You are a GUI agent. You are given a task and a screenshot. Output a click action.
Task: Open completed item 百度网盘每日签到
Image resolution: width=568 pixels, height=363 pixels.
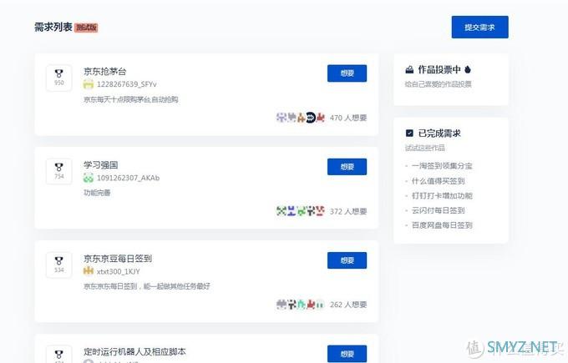coord(442,225)
